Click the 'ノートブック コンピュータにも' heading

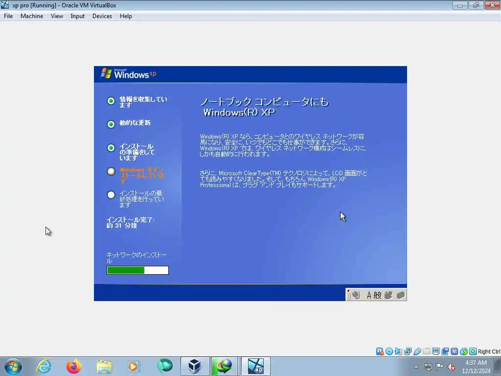pyautogui.click(x=264, y=102)
